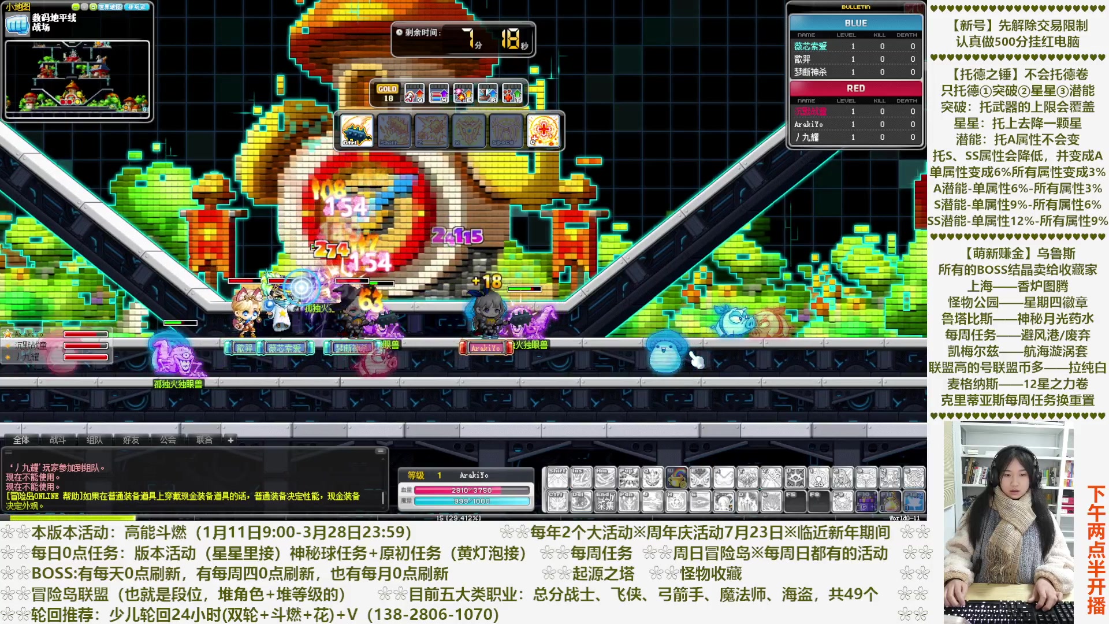Viewport: 1109px width, 624px height.
Task: Click the F11 potion quickslot
Action: click(x=890, y=502)
